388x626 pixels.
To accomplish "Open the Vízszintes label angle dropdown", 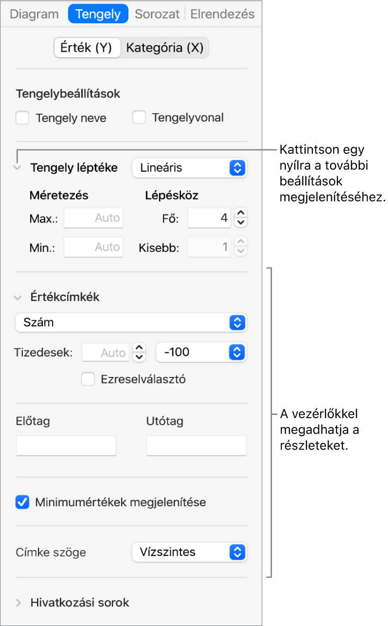I will click(x=190, y=552).
